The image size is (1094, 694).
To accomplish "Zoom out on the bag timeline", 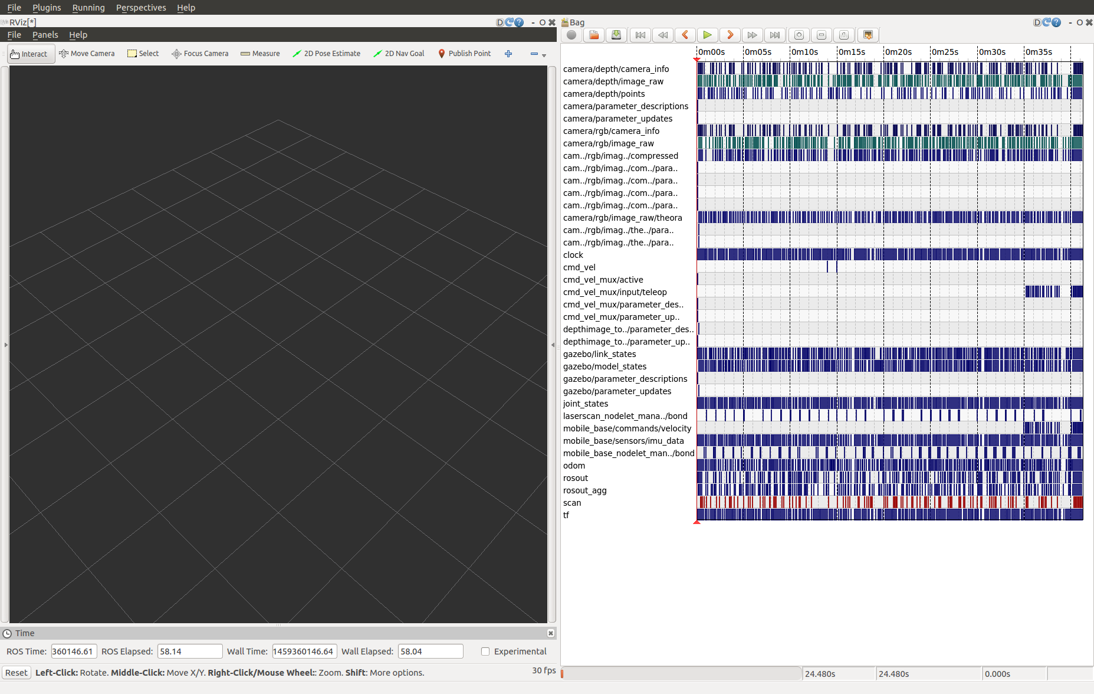I will tap(822, 35).
